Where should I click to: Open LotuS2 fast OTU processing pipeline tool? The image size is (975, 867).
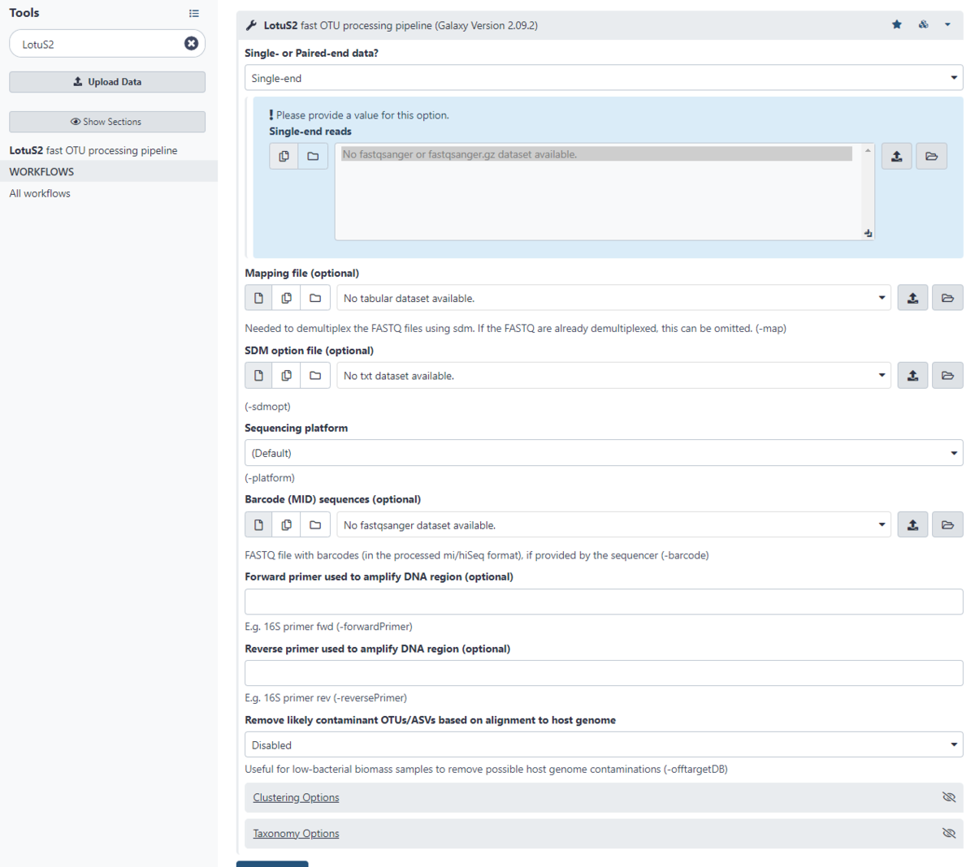[x=93, y=150]
